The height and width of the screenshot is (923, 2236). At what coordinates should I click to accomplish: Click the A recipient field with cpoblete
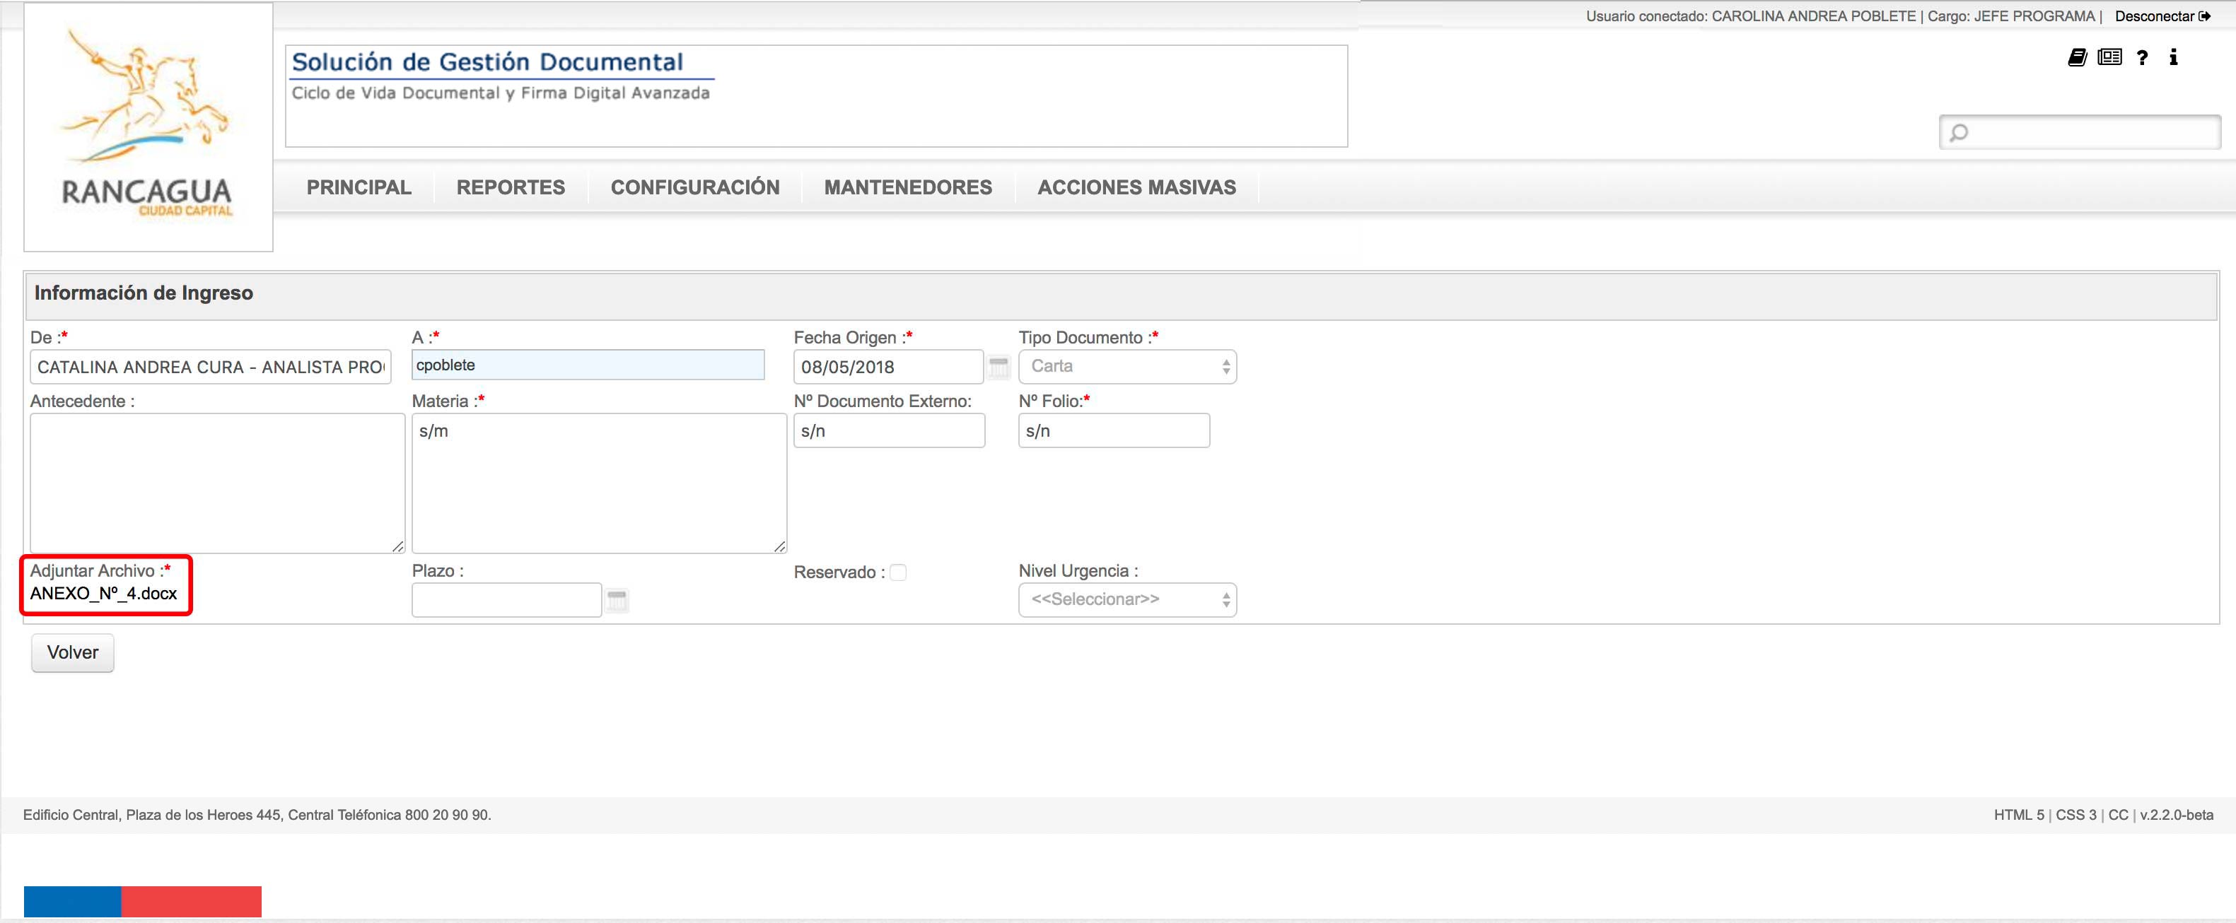click(588, 365)
